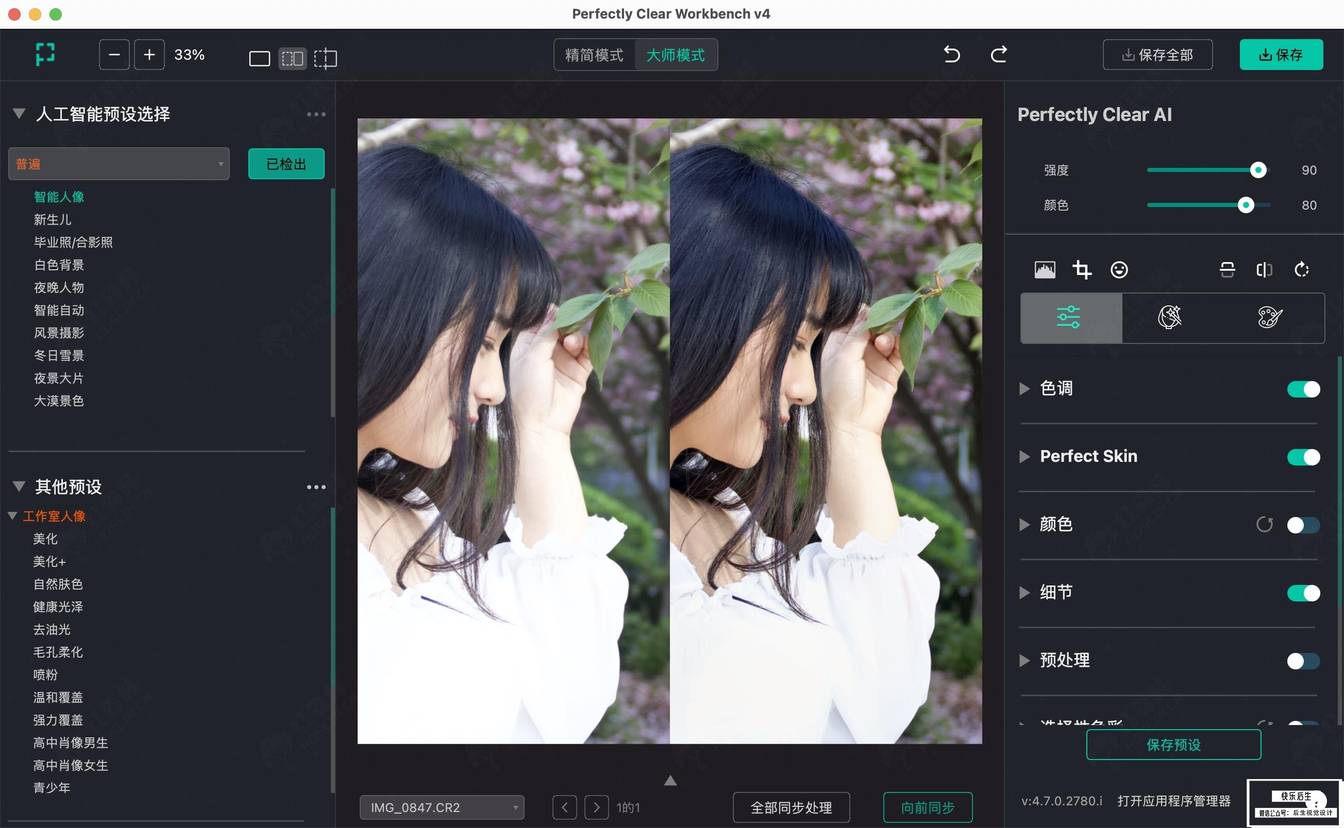Open the histogram panel icon
The height and width of the screenshot is (828, 1344).
pos(1044,269)
